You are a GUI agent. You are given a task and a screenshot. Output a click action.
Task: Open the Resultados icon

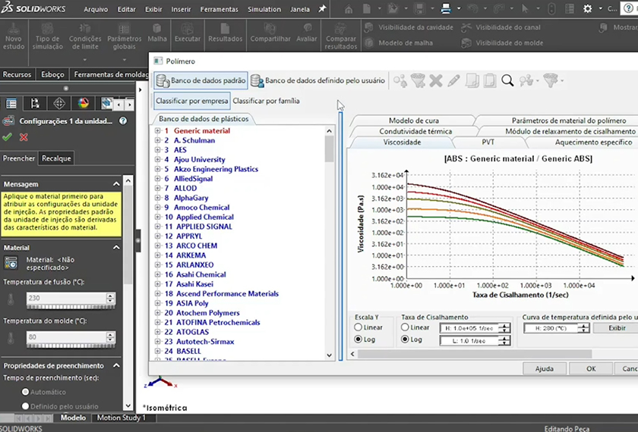(x=225, y=33)
